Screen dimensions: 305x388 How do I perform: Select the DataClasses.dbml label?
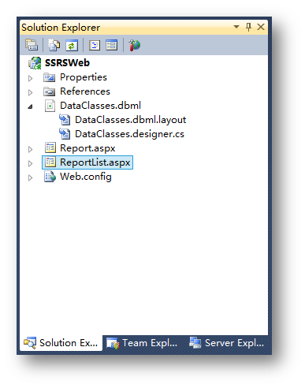point(101,106)
